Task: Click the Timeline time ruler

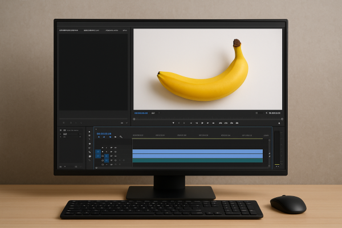Action: click(201, 136)
